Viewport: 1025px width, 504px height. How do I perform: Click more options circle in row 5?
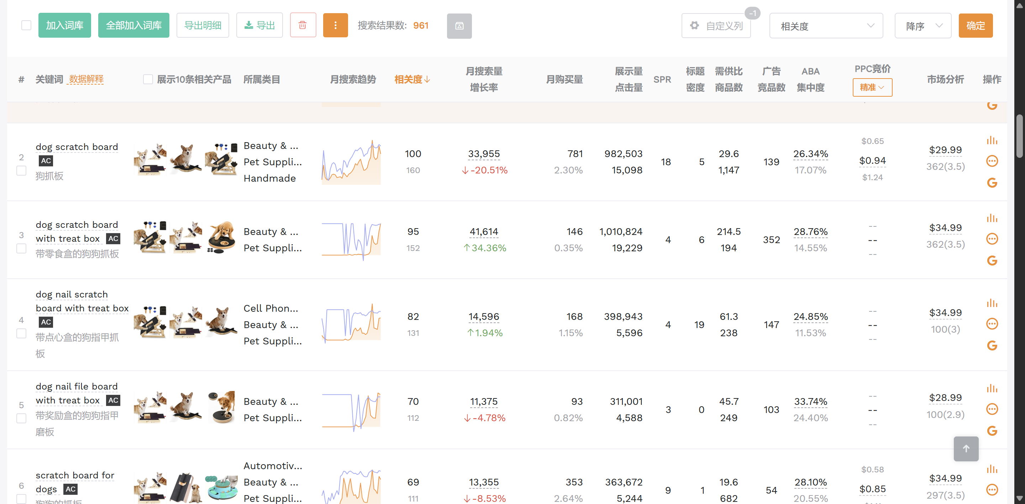[992, 409]
